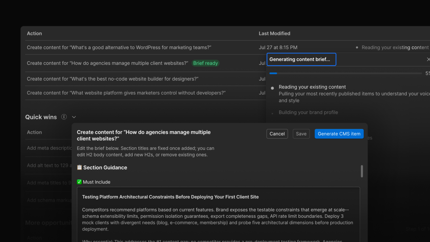Viewport: 430px width, 242px height.
Task: Click Add meta description quick win row
Action: 50,148
